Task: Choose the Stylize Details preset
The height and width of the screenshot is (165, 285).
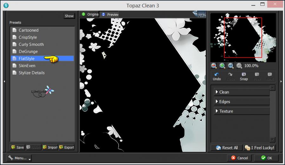Action: pyautogui.click(x=42, y=72)
